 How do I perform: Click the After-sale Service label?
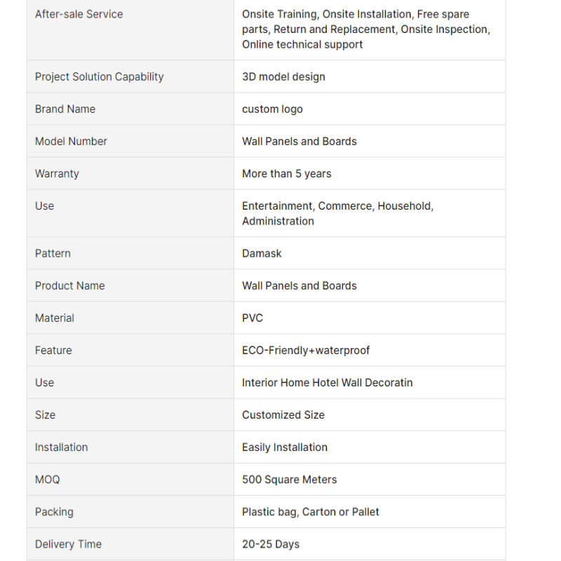pos(79,14)
